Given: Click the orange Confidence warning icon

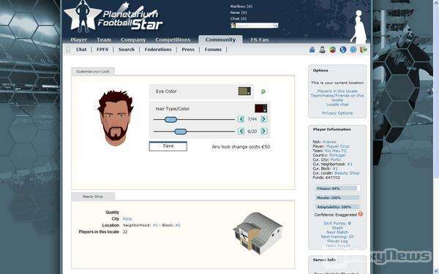Looking at the screenshot, I should (x=360, y=214).
